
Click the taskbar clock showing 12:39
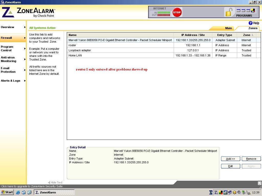coord(256,192)
